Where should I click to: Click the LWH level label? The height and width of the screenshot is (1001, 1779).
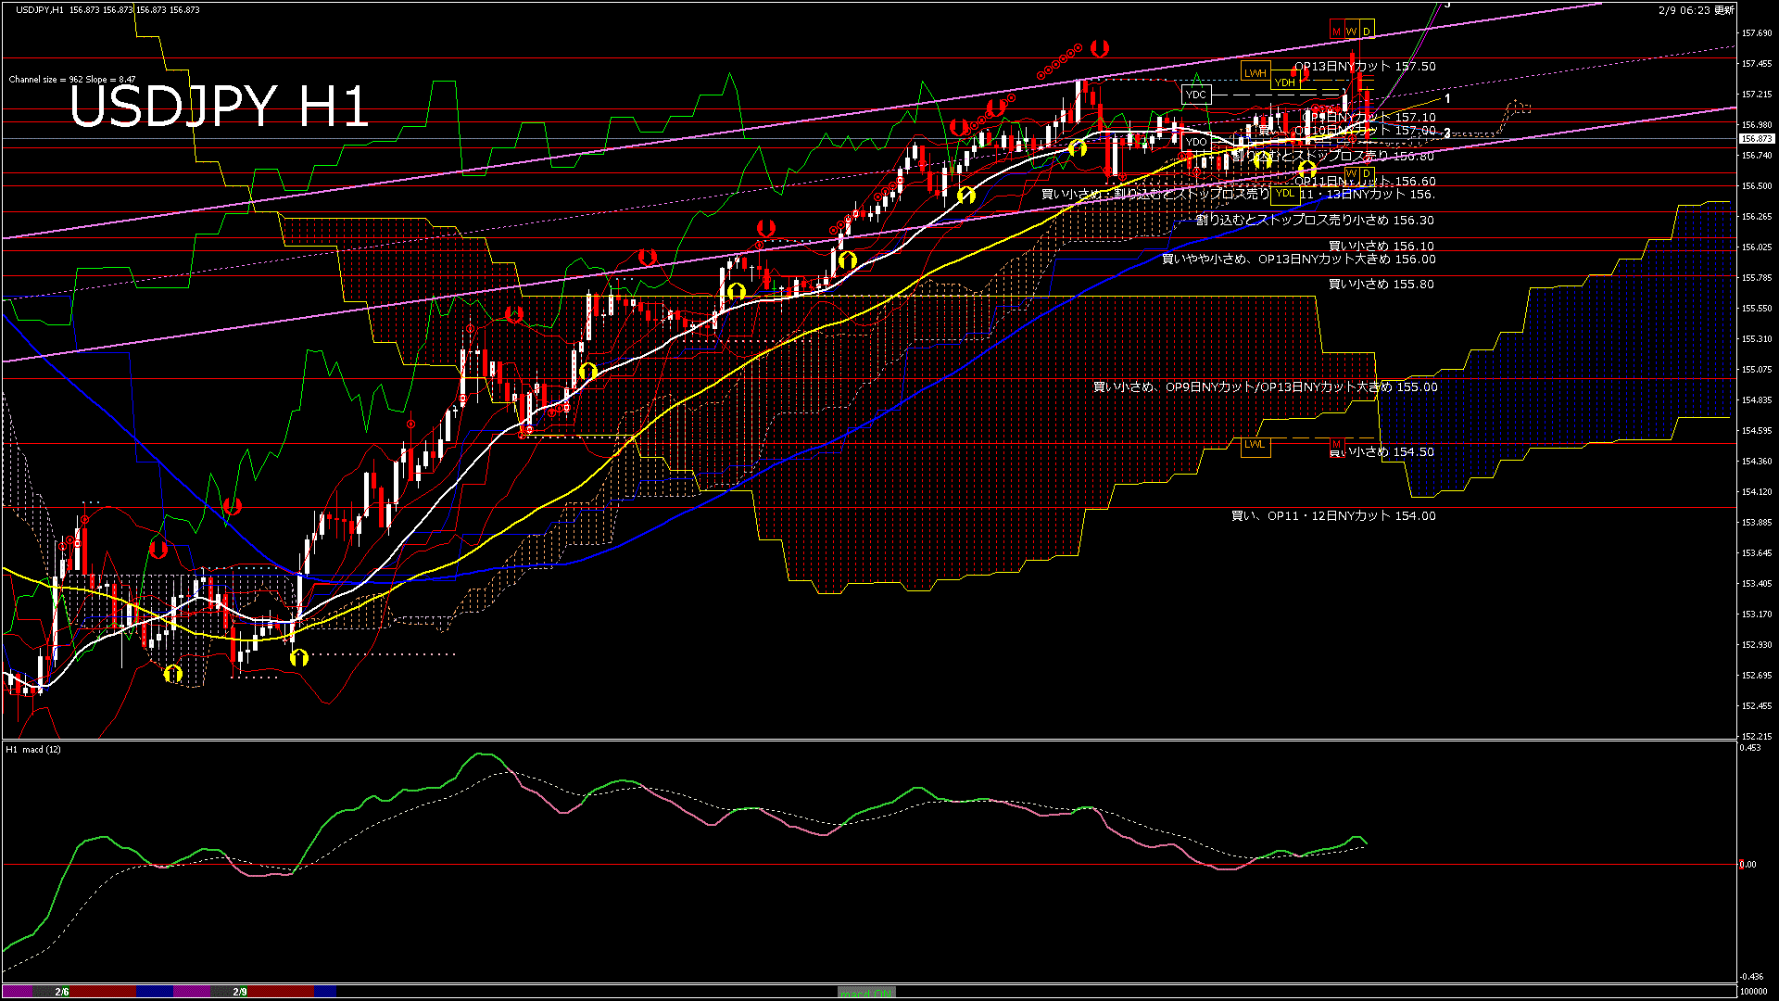tap(1255, 73)
